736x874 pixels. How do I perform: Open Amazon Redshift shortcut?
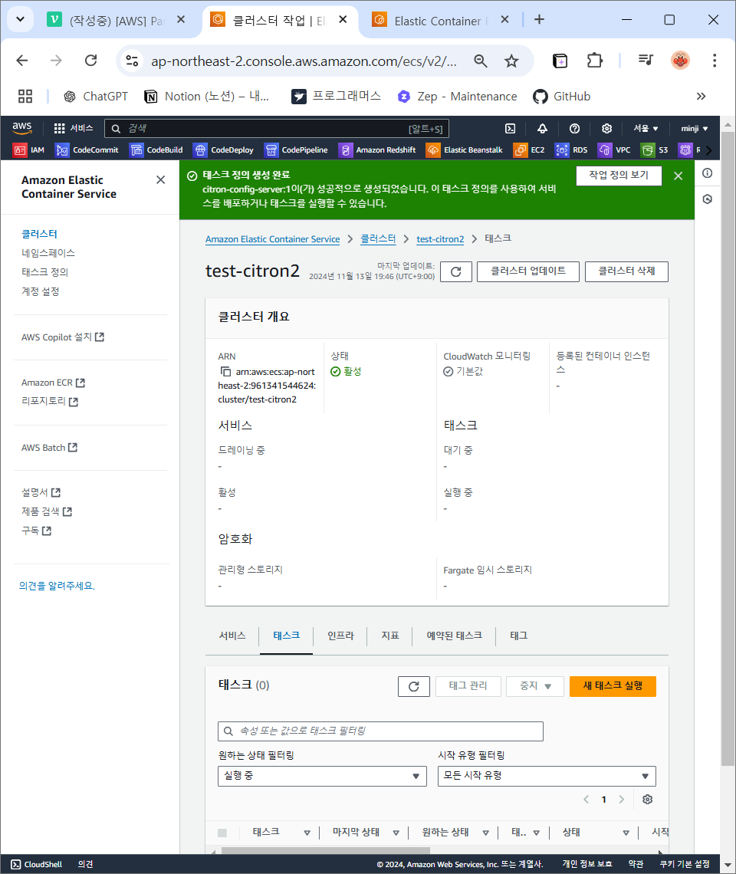click(377, 150)
